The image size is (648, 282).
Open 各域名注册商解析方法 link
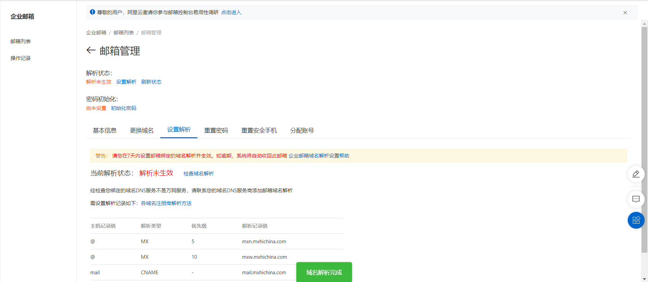pos(166,203)
